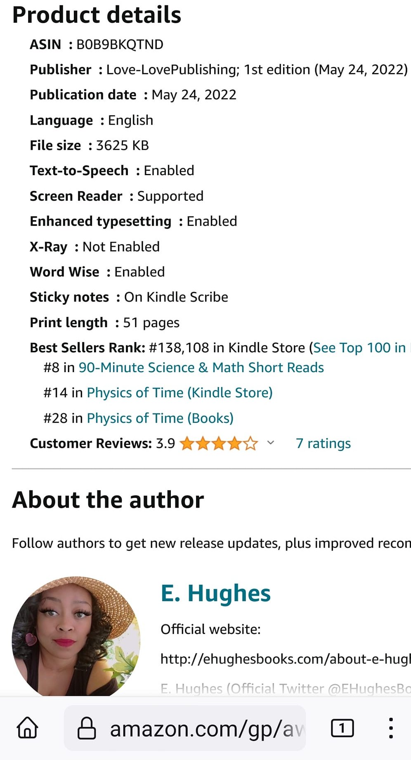411x760 pixels.
Task: Click the 3.9 customer reviews score
Action: pyautogui.click(x=165, y=444)
